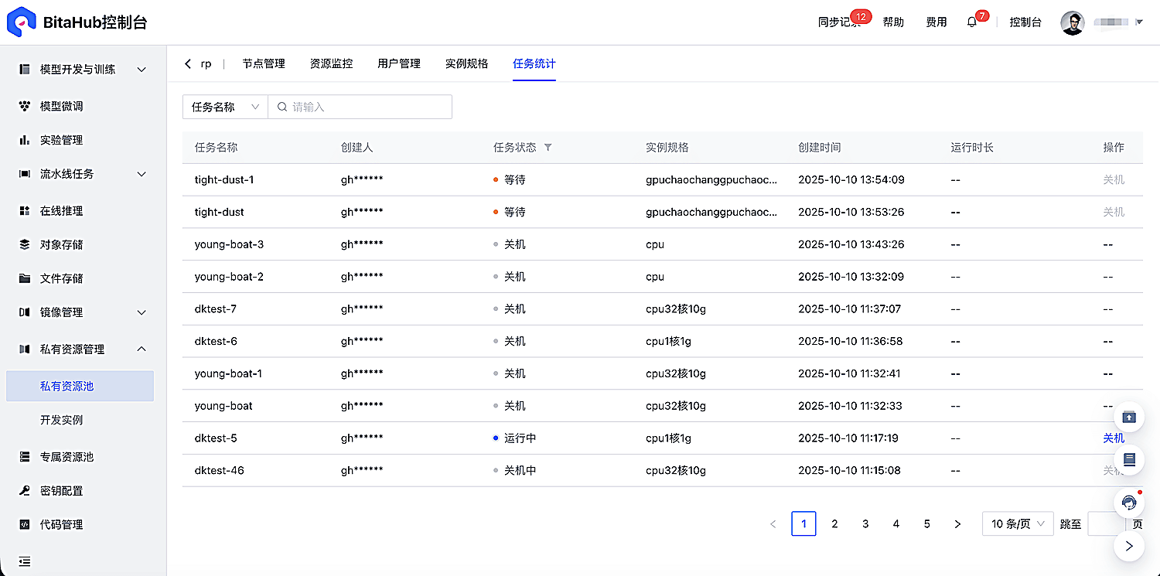The width and height of the screenshot is (1160, 576).
Task: Go to page 5 of results
Action: [926, 523]
